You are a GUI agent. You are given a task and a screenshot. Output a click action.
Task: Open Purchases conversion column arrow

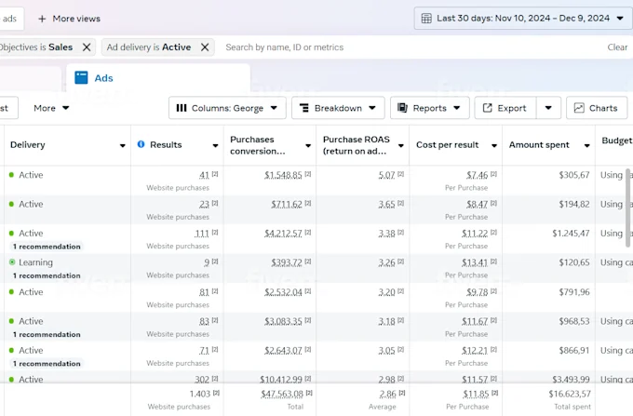click(x=308, y=145)
